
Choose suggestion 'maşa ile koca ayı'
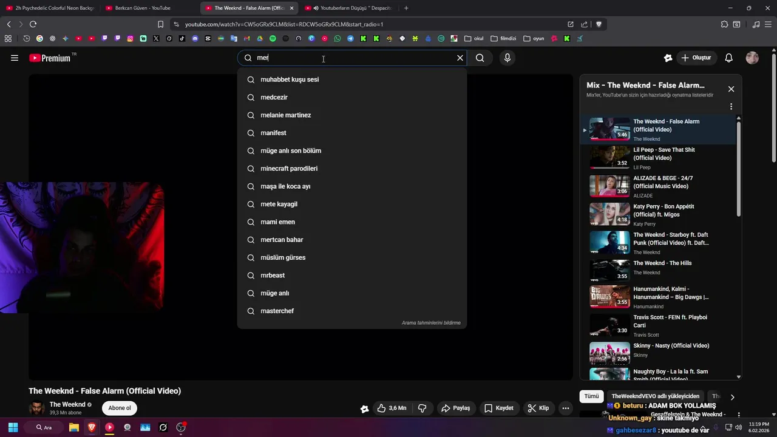coord(352,186)
